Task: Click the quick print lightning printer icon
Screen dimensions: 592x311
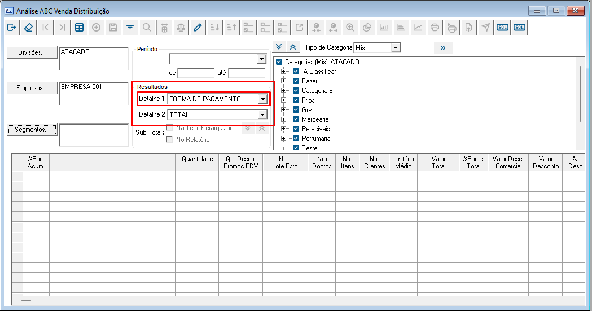Action: click(452, 28)
